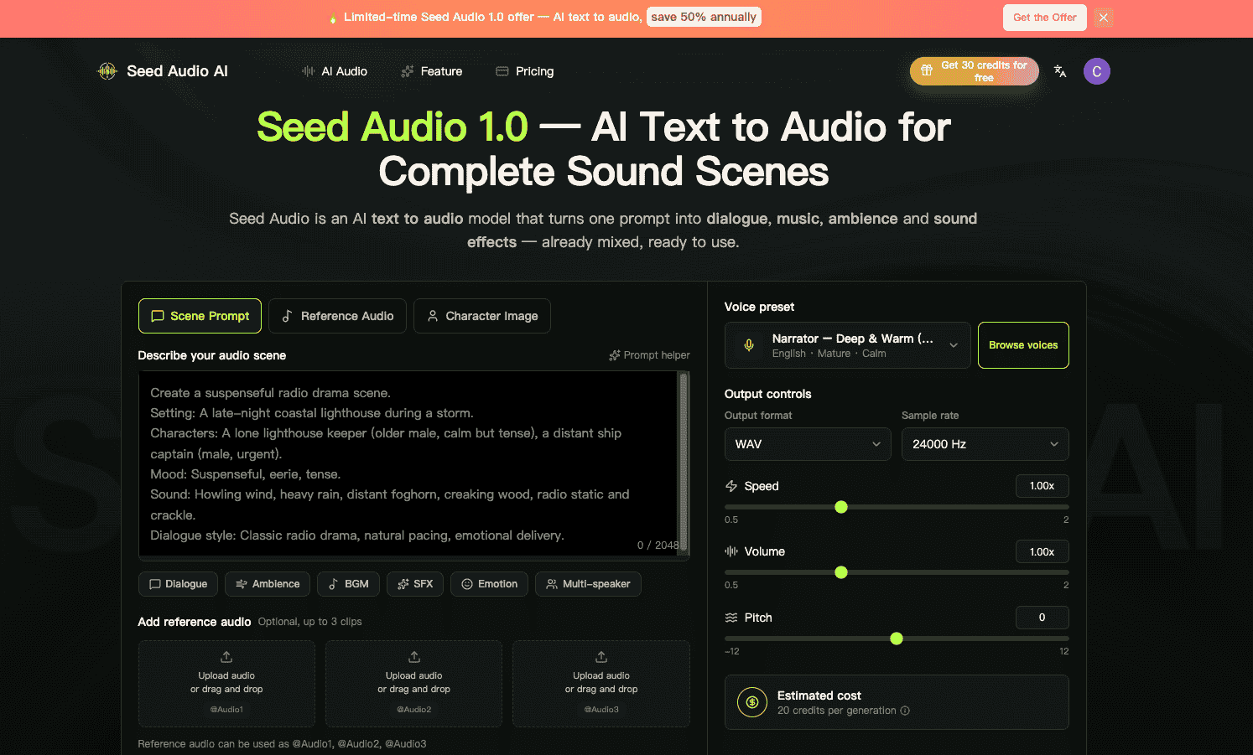The height and width of the screenshot is (755, 1253).
Task: Click the '0 / 2048' character counter
Action: 658,545
